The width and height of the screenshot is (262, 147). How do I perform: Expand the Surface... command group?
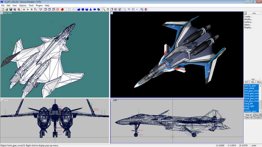(x=248, y=22)
